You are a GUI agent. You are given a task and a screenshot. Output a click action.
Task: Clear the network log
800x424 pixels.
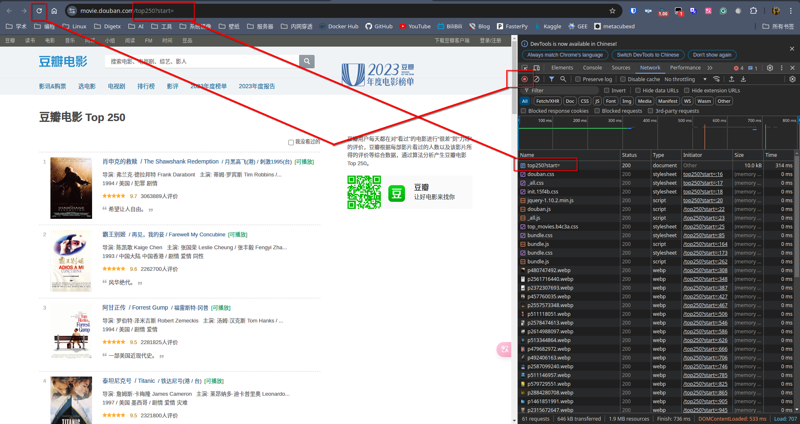click(x=537, y=79)
